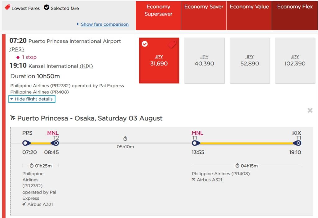This screenshot has width=318, height=218.
Task: Choose the Economy Flex fare JPY 102,390
Action: [295, 61]
